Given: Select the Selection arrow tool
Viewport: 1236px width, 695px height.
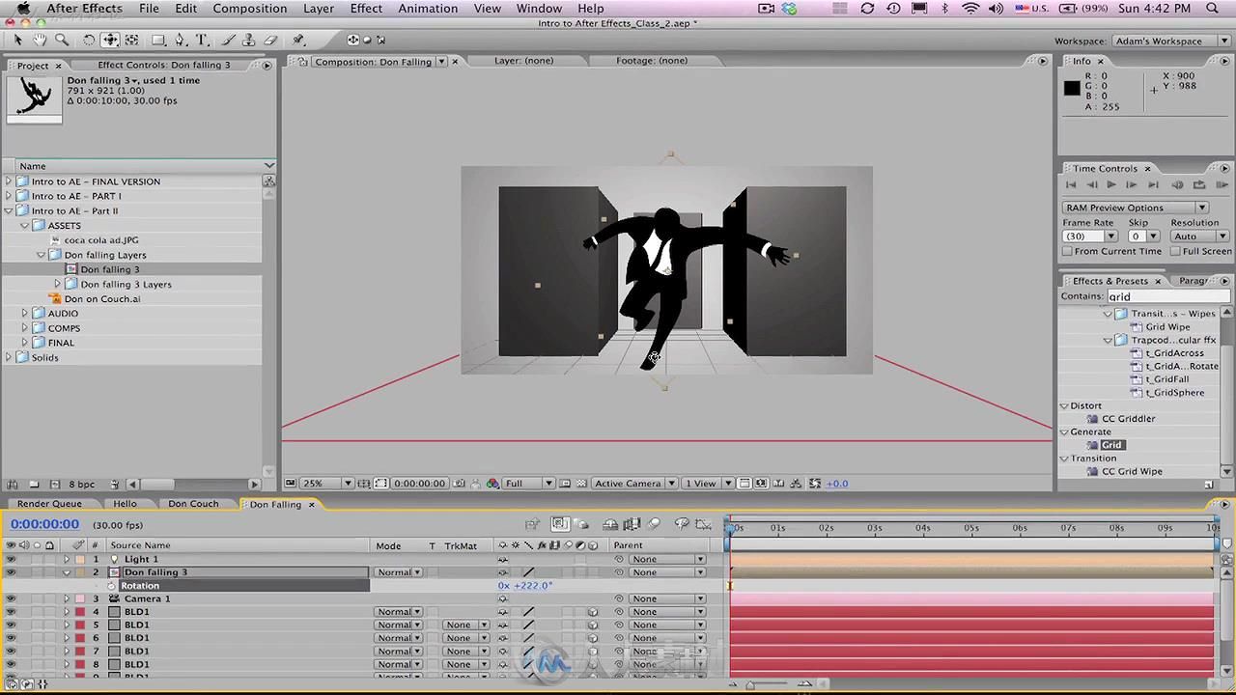Looking at the screenshot, I should tap(17, 40).
